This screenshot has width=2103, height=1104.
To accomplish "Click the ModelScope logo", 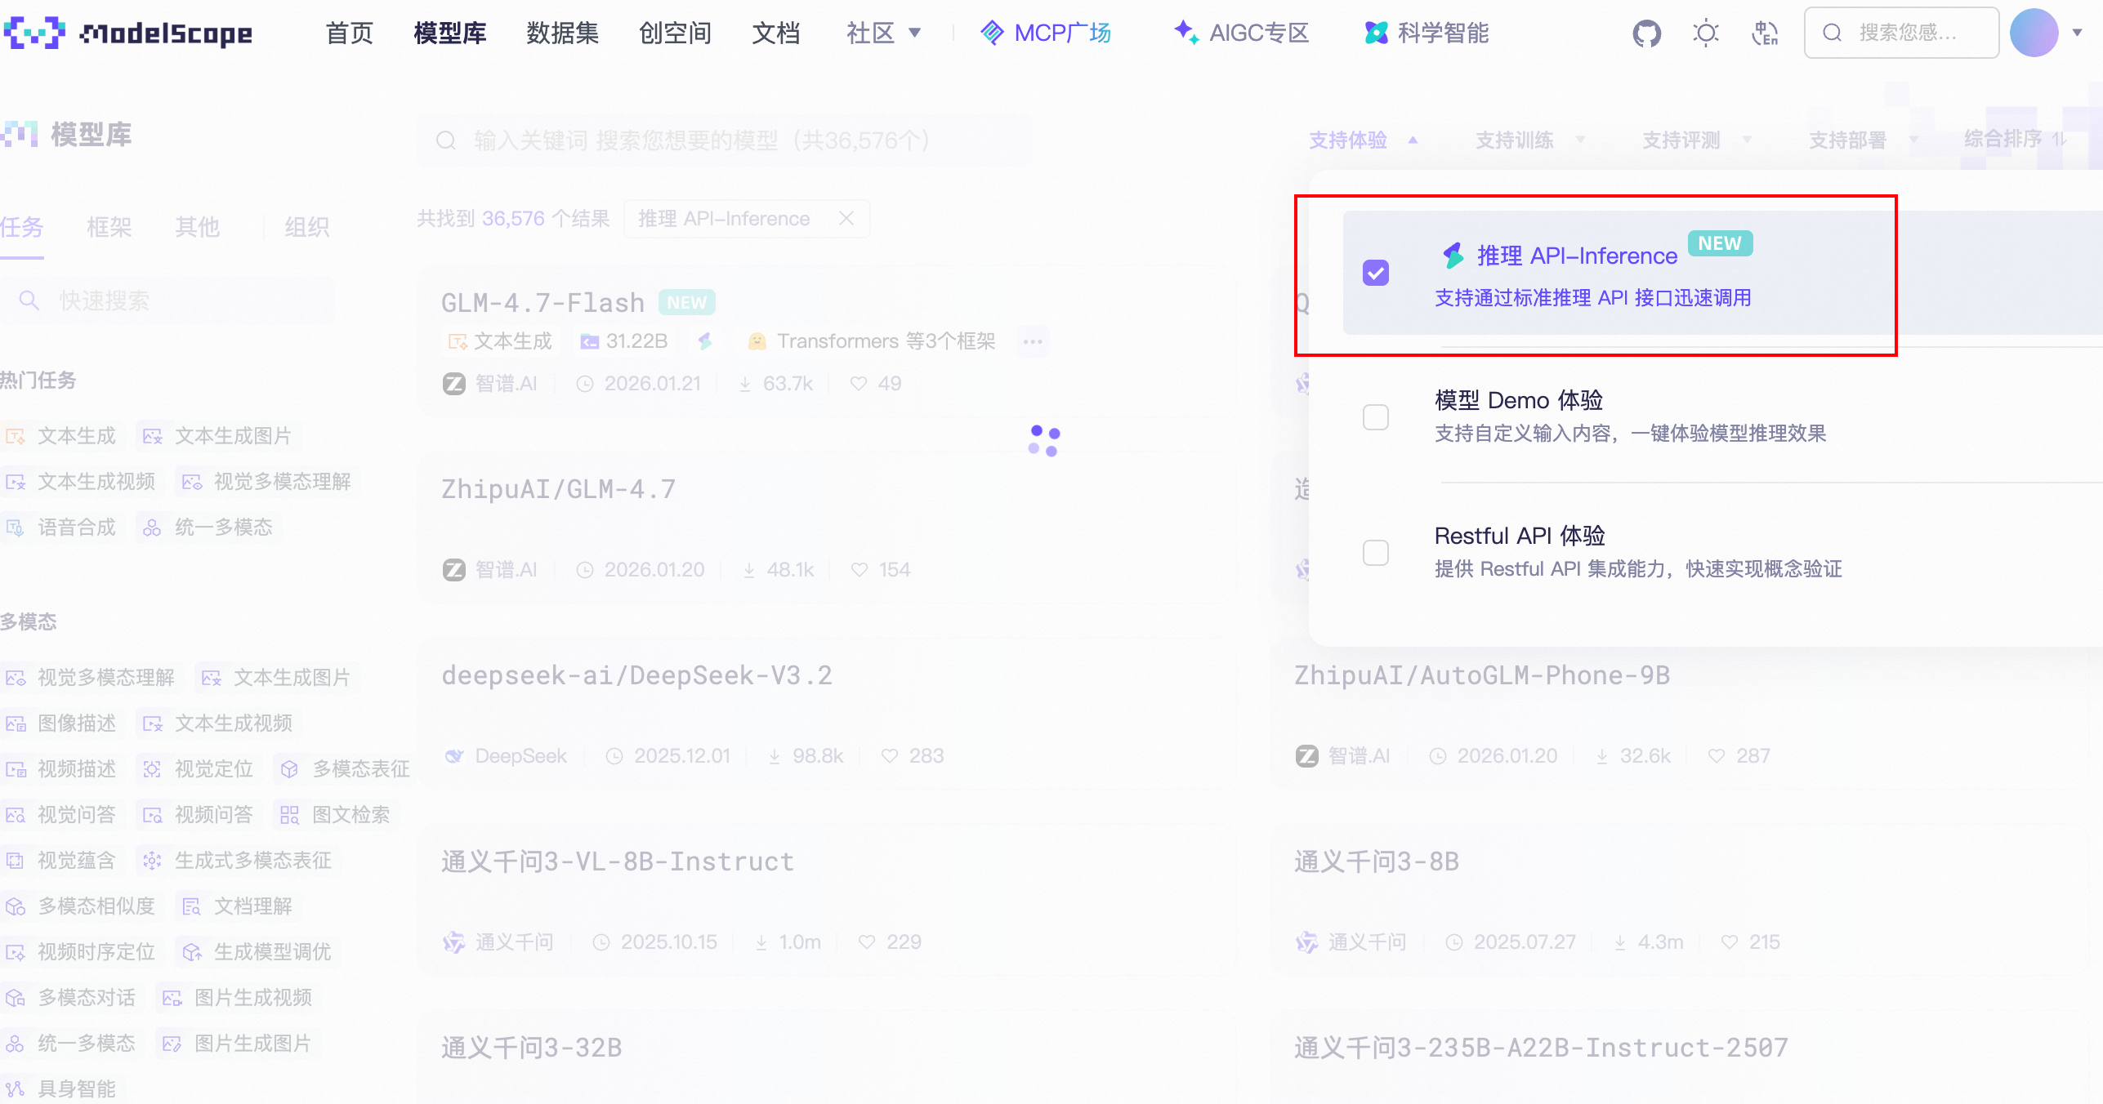I will click(128, 33).
